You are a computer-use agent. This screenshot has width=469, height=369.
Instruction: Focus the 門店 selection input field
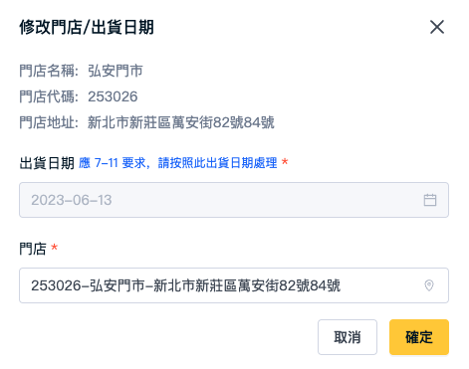234,285
